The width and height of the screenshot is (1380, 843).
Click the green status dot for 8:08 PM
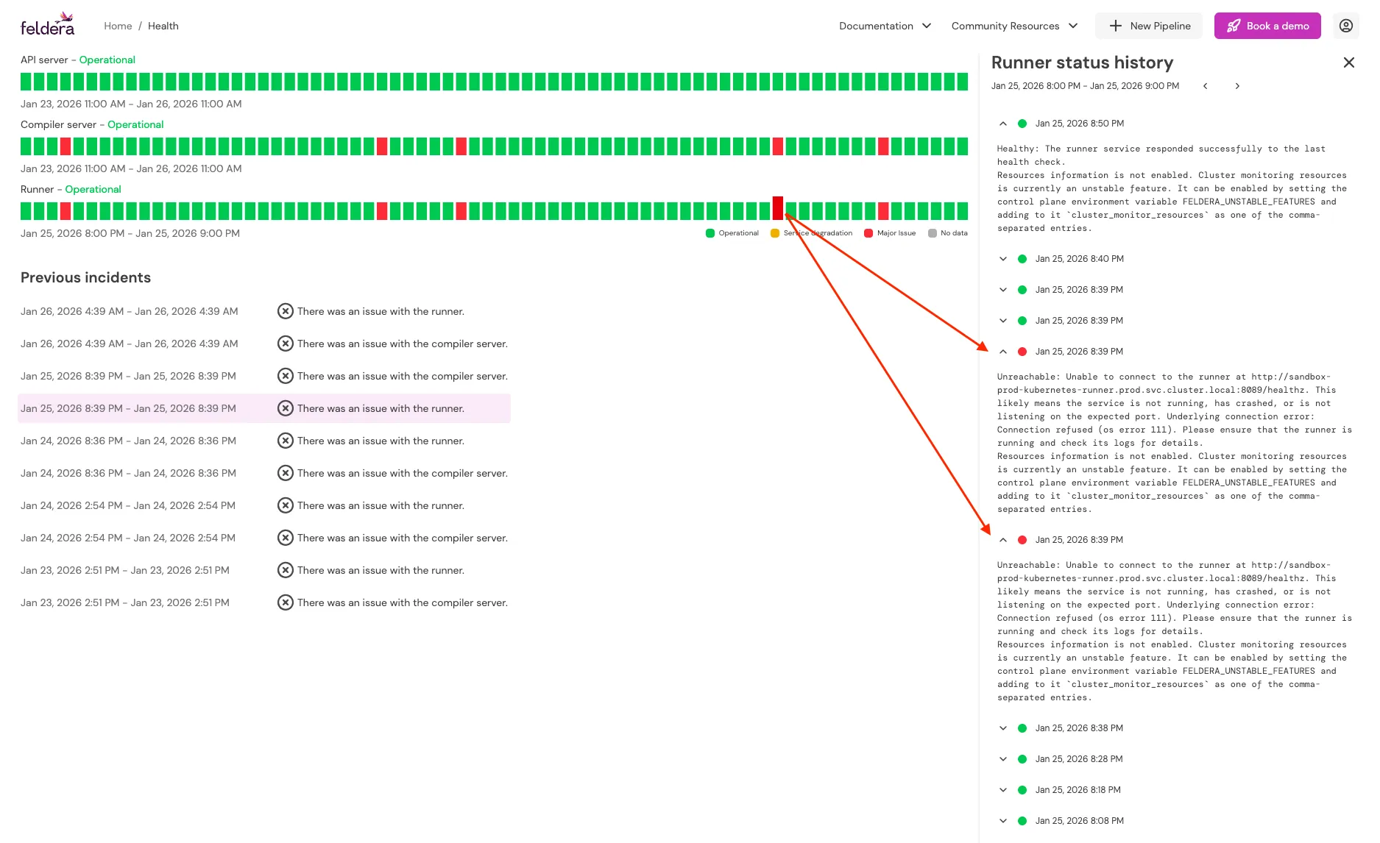(1022, 821)
